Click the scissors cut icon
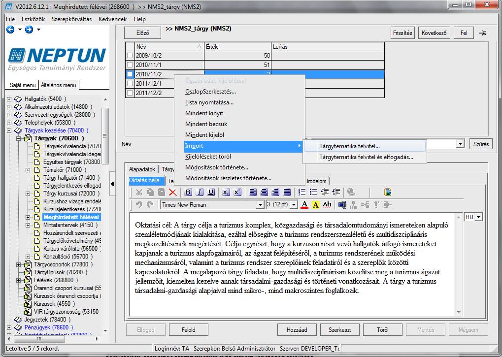 click(x=139, y=192)
